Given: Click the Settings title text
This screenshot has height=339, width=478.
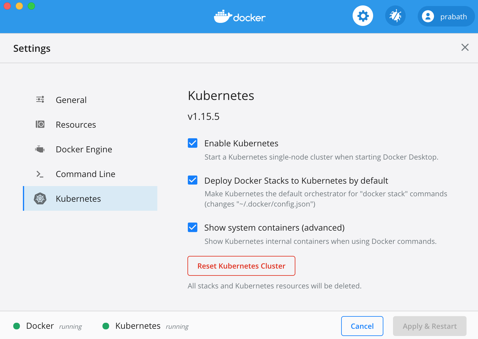Looking at the screenshot, I should [x=32, y=48].
